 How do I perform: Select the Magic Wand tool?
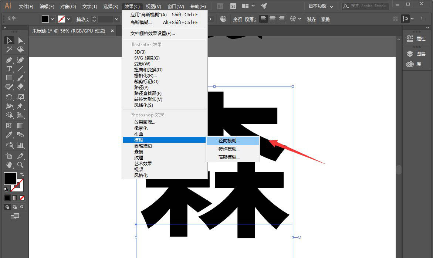(x=9, y=50)
